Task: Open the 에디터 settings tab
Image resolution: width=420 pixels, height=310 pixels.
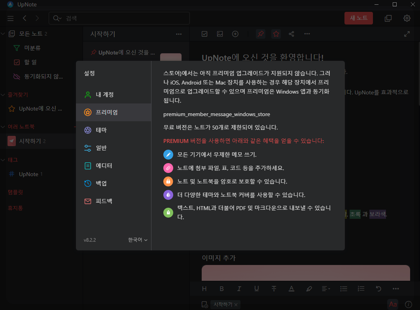Action: (114, 165)
